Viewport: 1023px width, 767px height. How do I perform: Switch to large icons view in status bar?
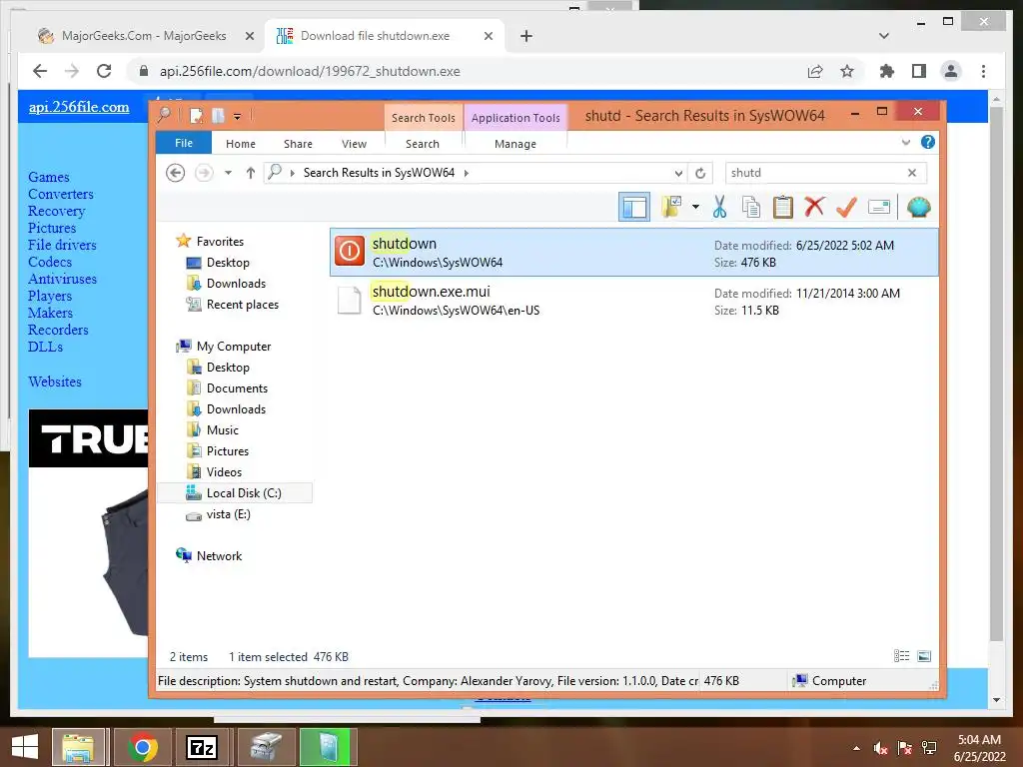point(924,656)
